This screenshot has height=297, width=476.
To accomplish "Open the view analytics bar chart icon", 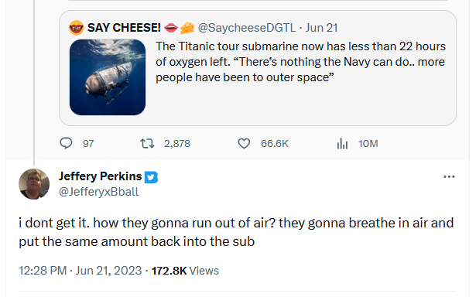I will pos(342,144).
